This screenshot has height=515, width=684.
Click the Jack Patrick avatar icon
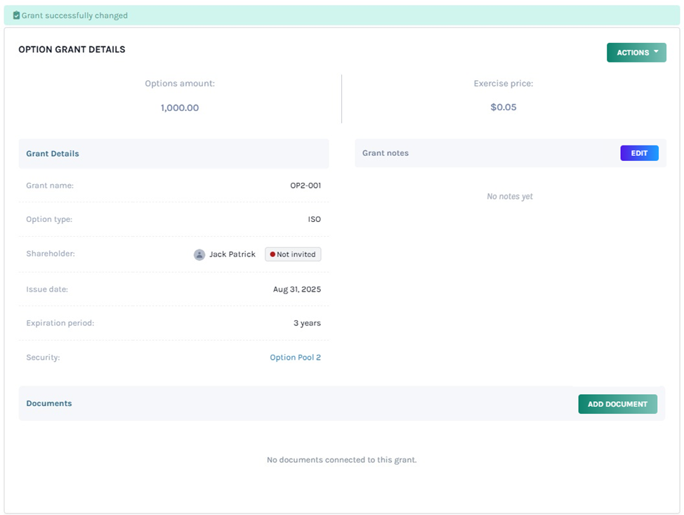coord(199,254)
